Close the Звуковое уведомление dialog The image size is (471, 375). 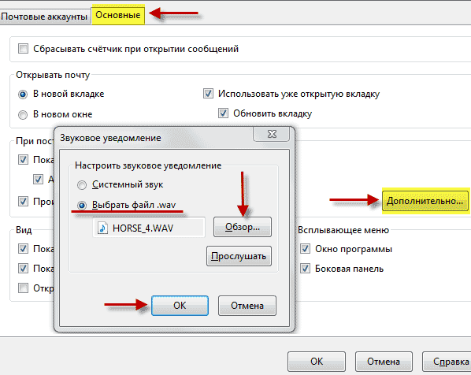click(272, 134)
